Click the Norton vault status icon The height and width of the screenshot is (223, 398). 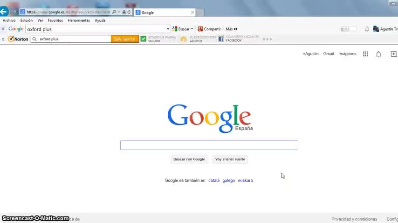pyautogui.click(x=183, y=39)
